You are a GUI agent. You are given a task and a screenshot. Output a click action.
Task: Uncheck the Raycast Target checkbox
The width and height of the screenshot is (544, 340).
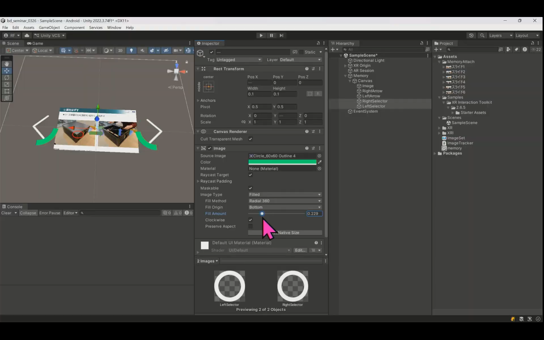tap(250, 175)
